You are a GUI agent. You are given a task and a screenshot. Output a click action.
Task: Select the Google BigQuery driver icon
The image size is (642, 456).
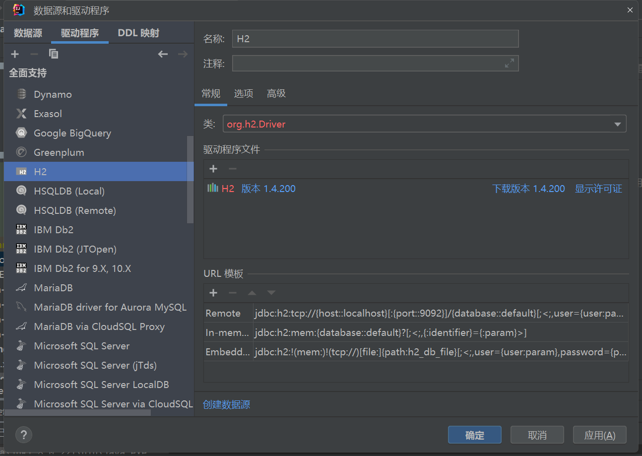21,133
